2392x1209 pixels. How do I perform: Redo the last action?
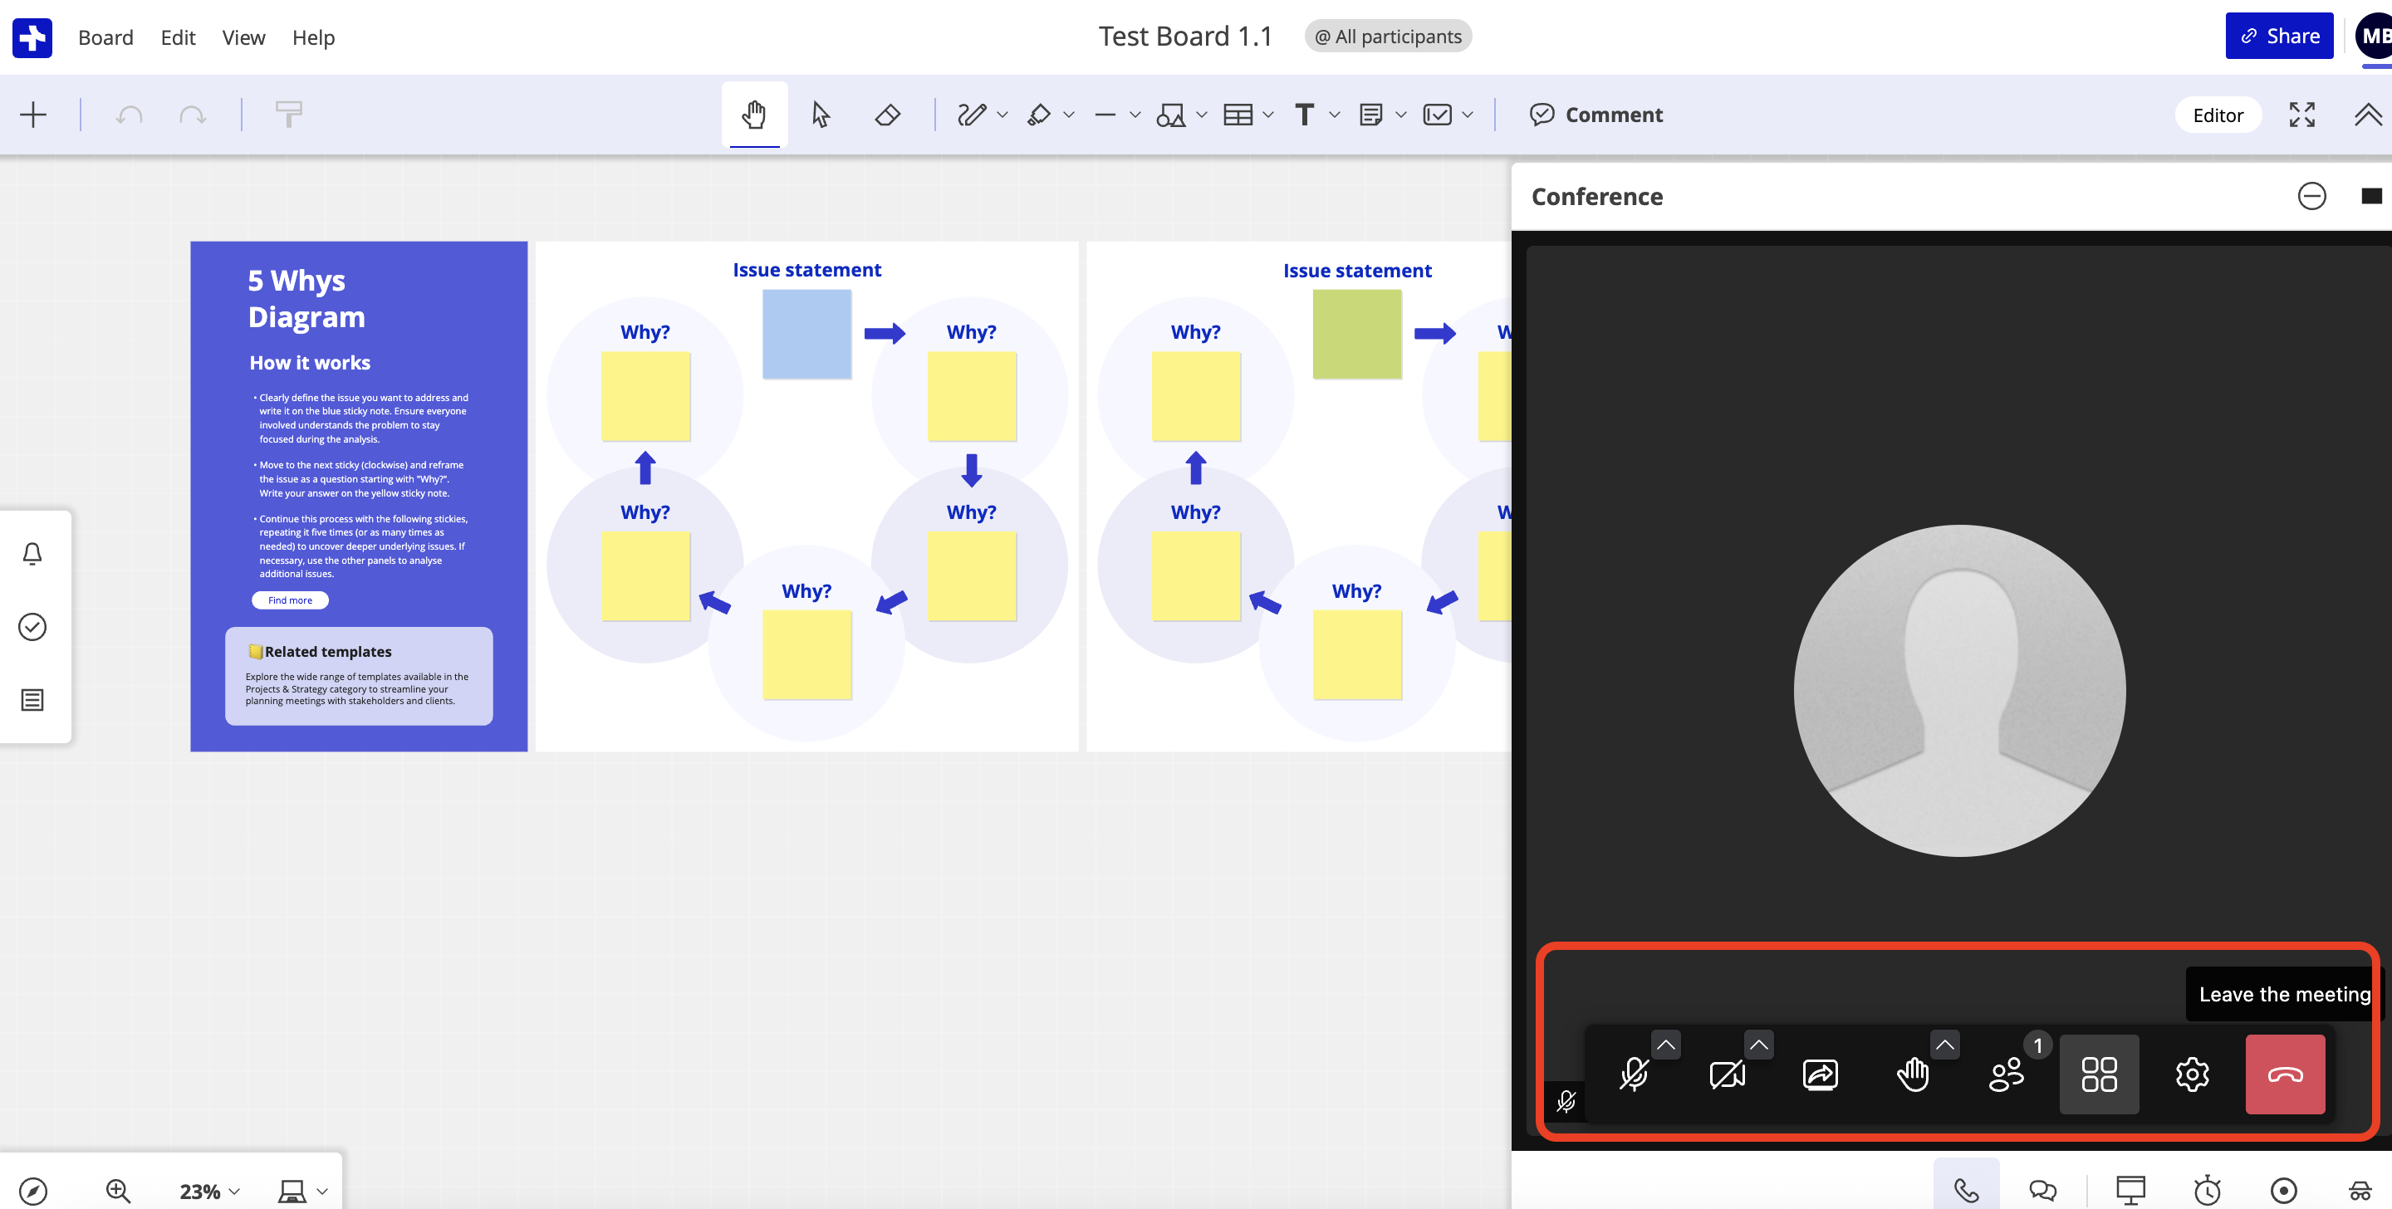(x=192, y=115)
